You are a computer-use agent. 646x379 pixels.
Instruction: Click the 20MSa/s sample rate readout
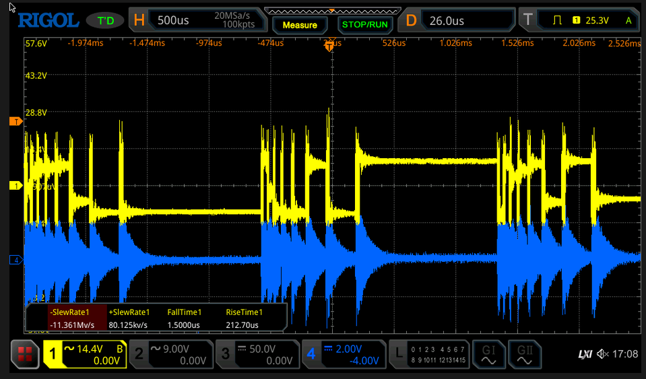[x=232, y=15]
